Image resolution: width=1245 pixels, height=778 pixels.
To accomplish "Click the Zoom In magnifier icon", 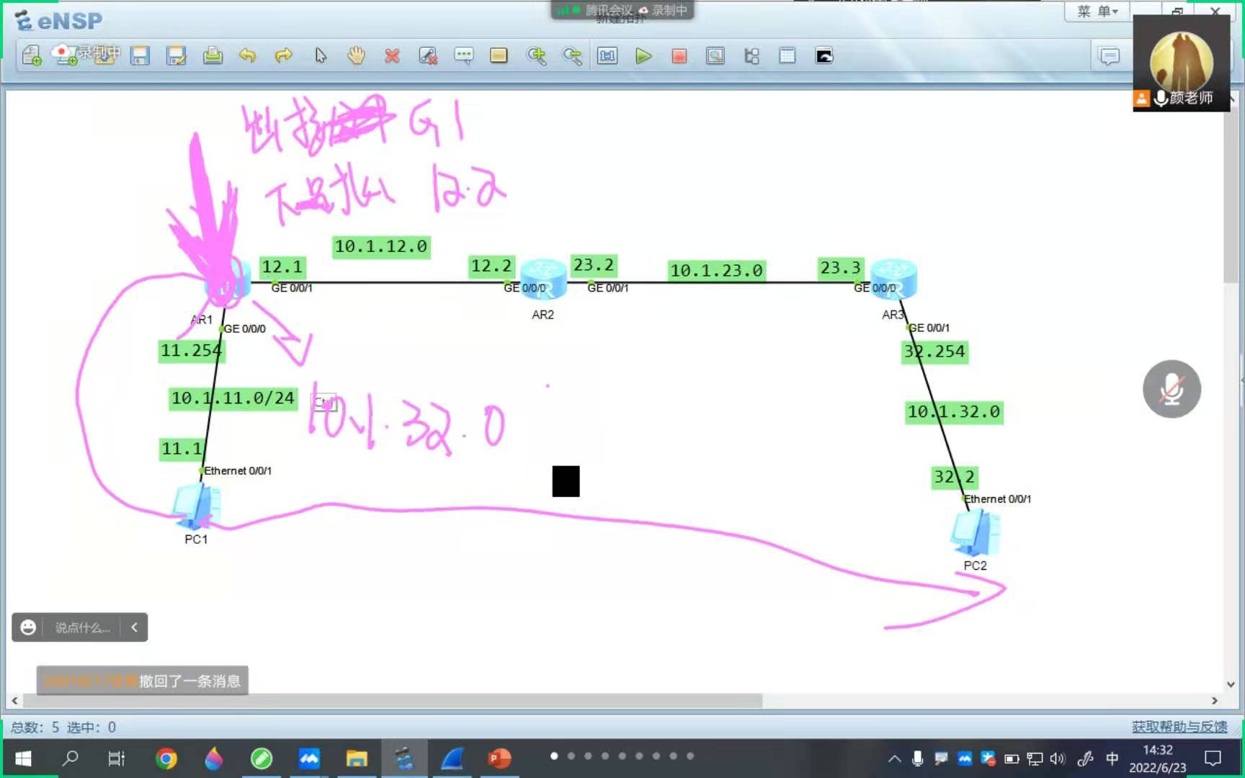I will (x=536, y=55).
